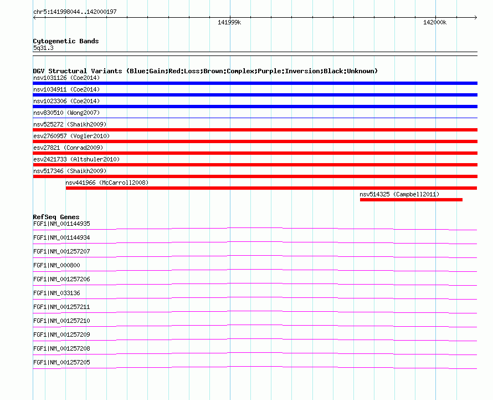Select the blue gain bar under nsv1023306
This screenshot has width=493, height=400.
255,107
